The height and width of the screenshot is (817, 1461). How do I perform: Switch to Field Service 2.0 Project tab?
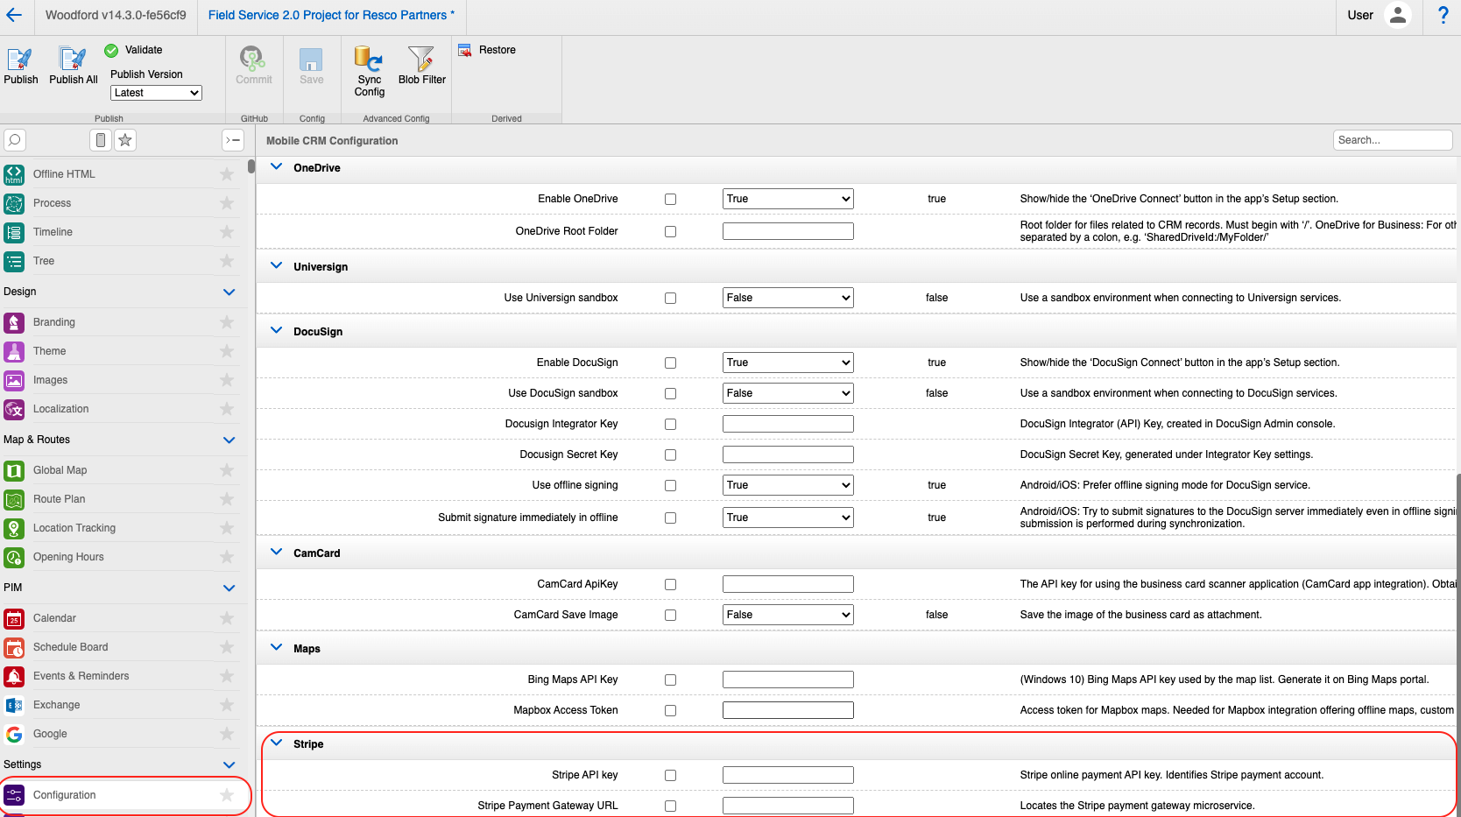coord(331,15)
